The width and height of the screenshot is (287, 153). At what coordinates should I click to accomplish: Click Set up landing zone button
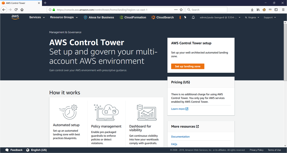187,66
